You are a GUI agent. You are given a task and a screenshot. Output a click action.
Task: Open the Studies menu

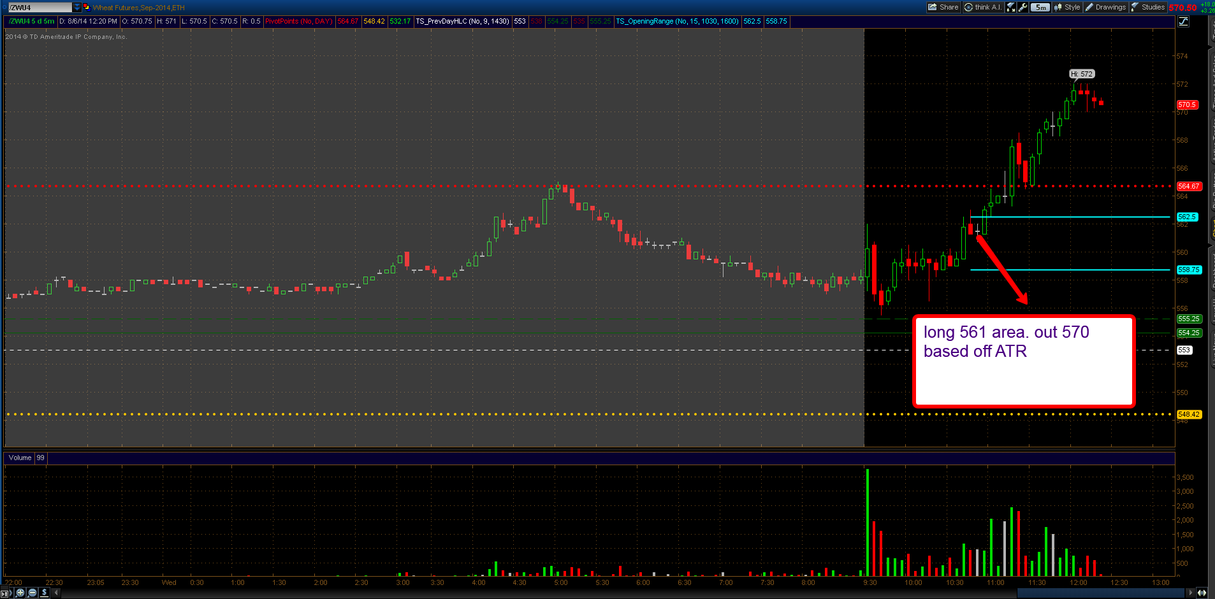click(1148, 7)
